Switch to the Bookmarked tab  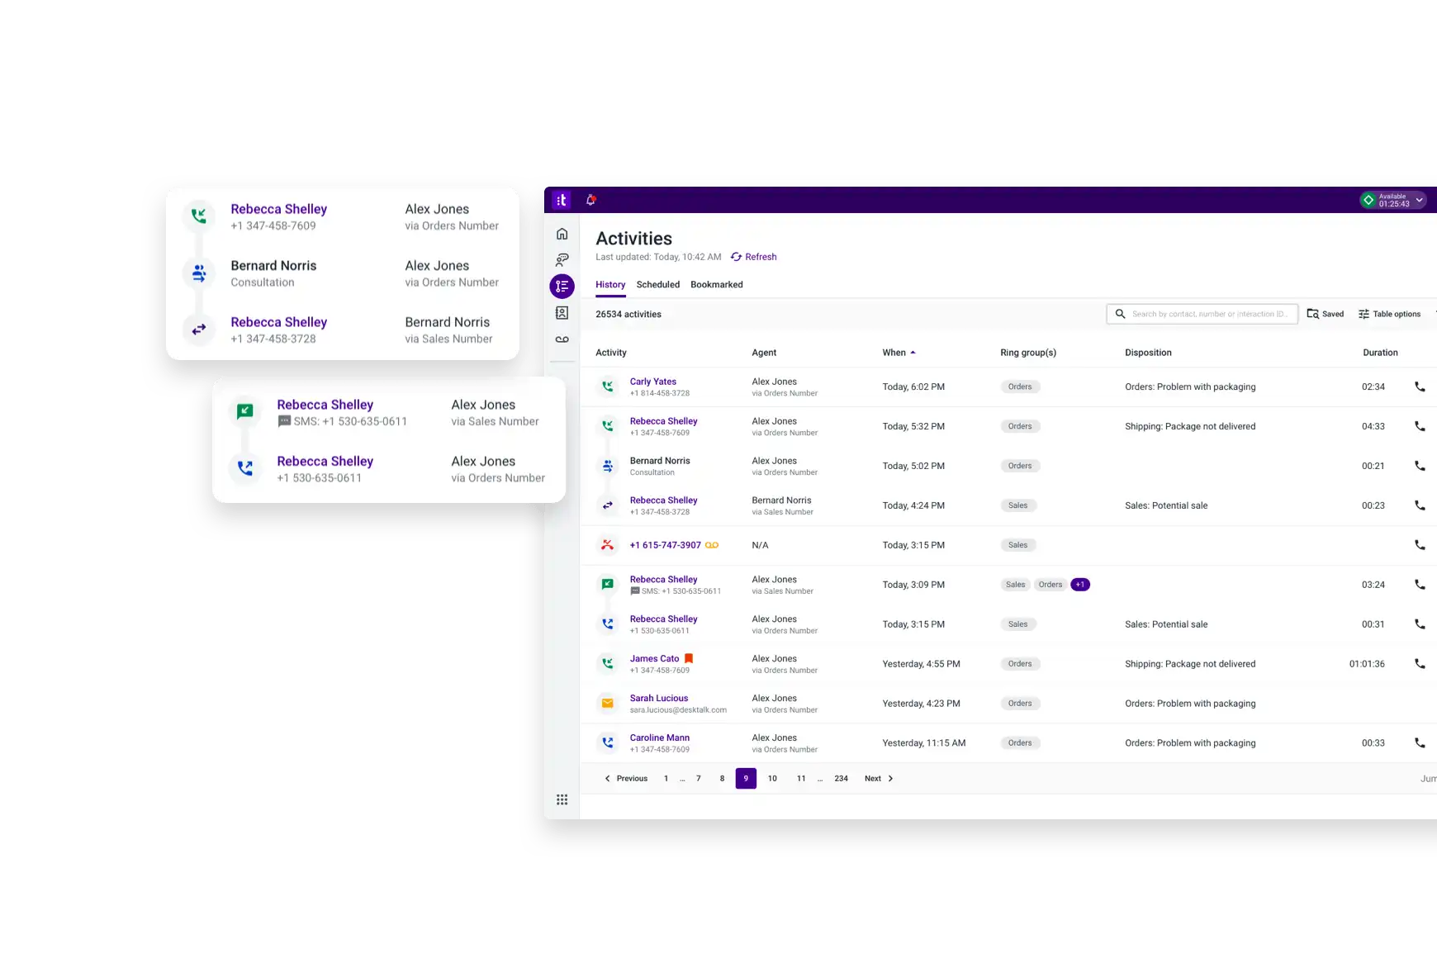click(x=716, y=285)
